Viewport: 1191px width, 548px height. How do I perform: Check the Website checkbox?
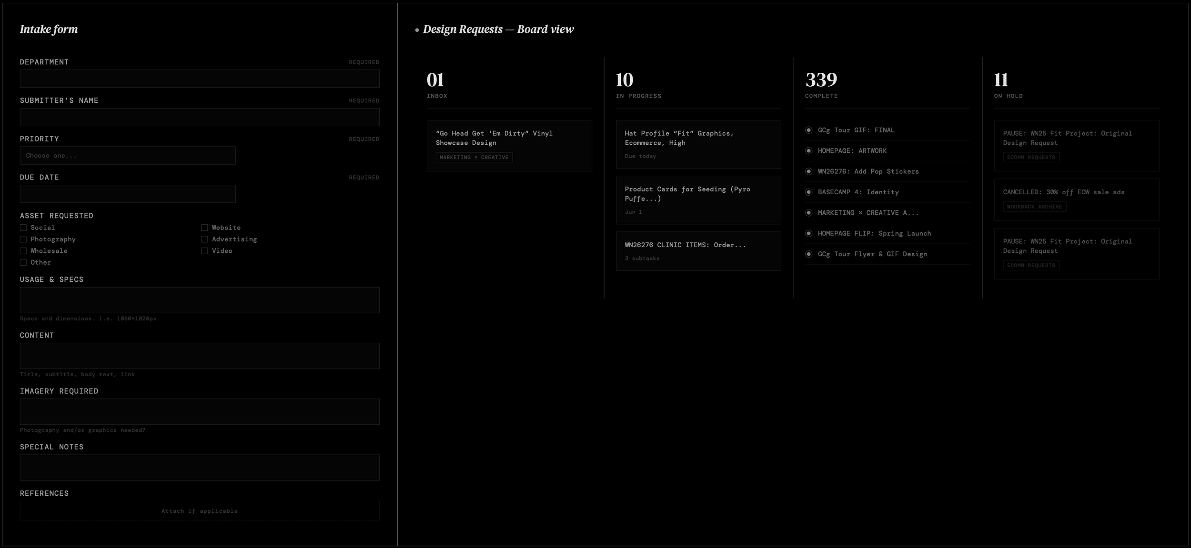[x=204, y=228]
